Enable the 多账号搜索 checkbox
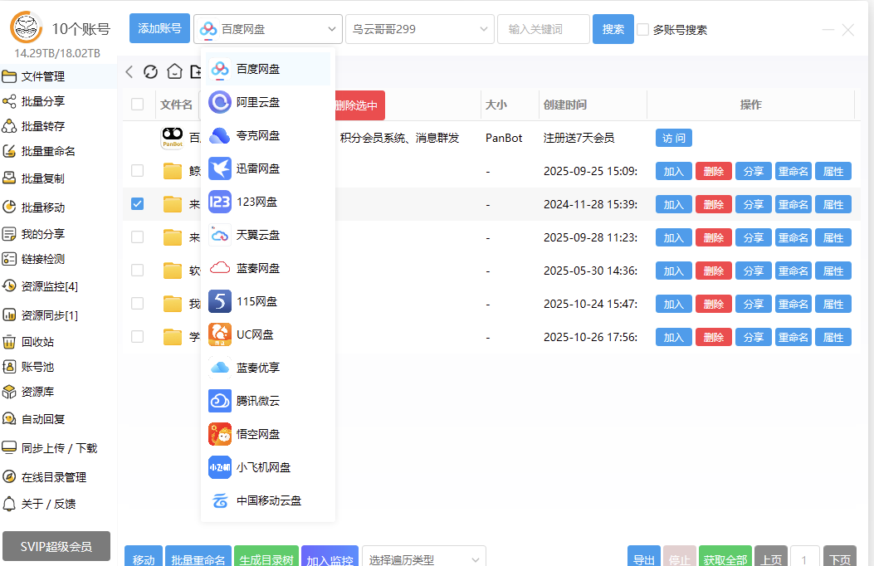The image size is (874, 566). [x=643, y=29]
